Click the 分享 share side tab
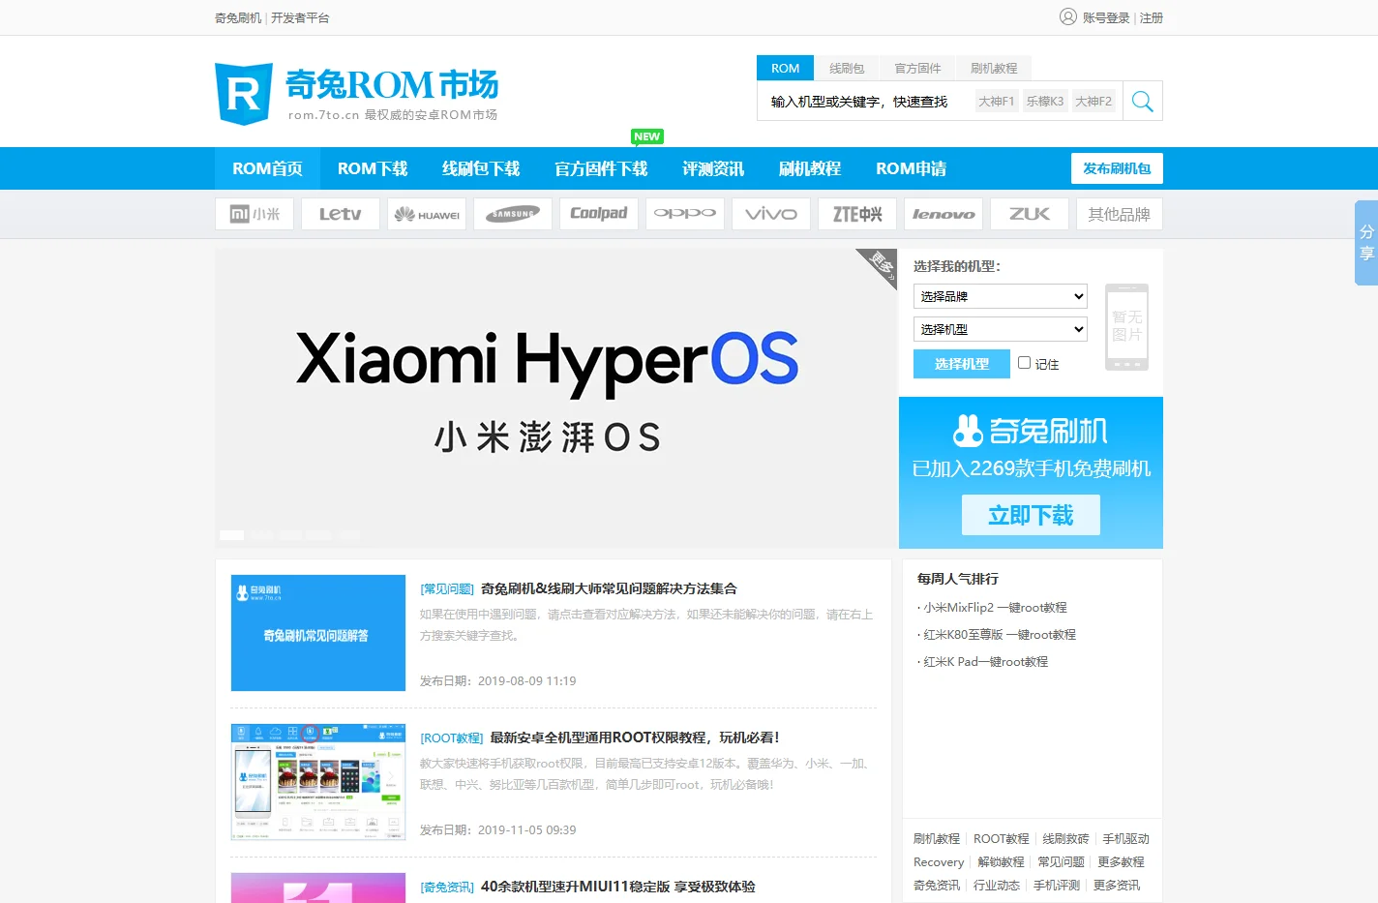Viewport: 1378px width, 903px height. click(1366, 243)
